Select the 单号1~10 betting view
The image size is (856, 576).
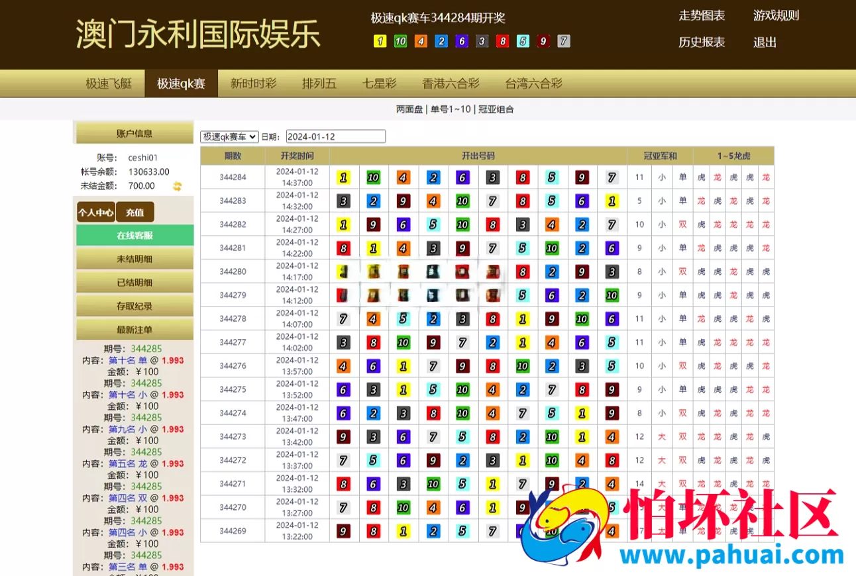[451, 109]
